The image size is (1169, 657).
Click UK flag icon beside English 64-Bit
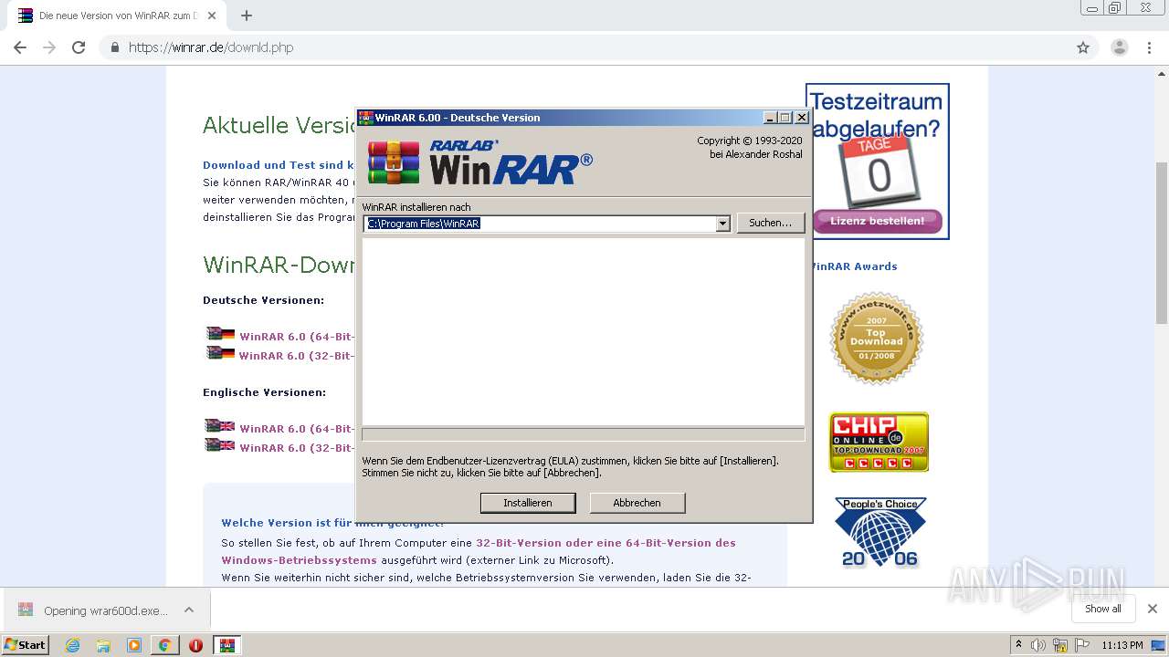(x=220, y=426)
